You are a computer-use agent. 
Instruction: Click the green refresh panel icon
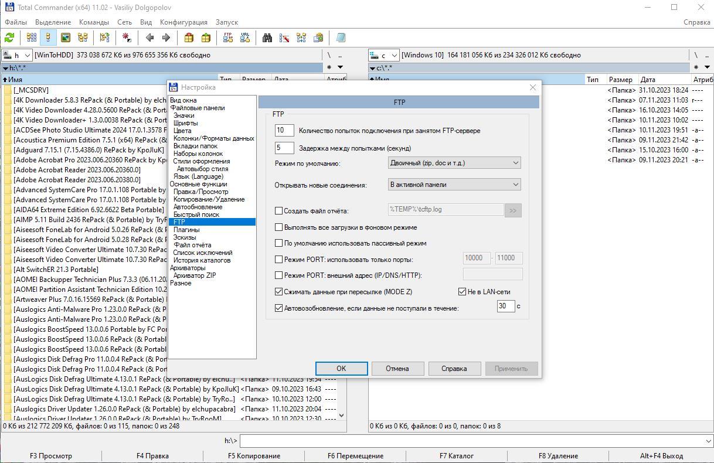9,38
